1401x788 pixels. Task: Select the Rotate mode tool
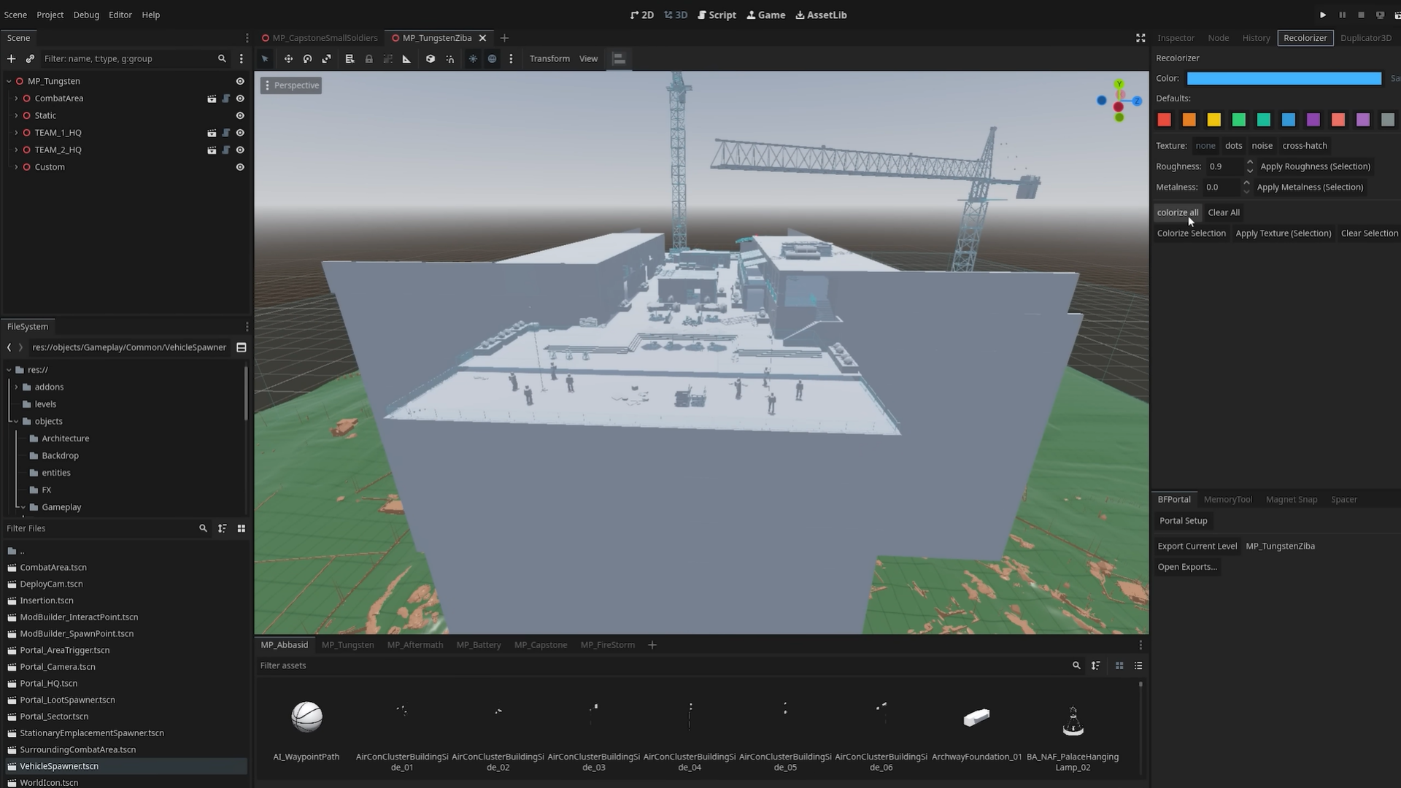tap(307, 58)
